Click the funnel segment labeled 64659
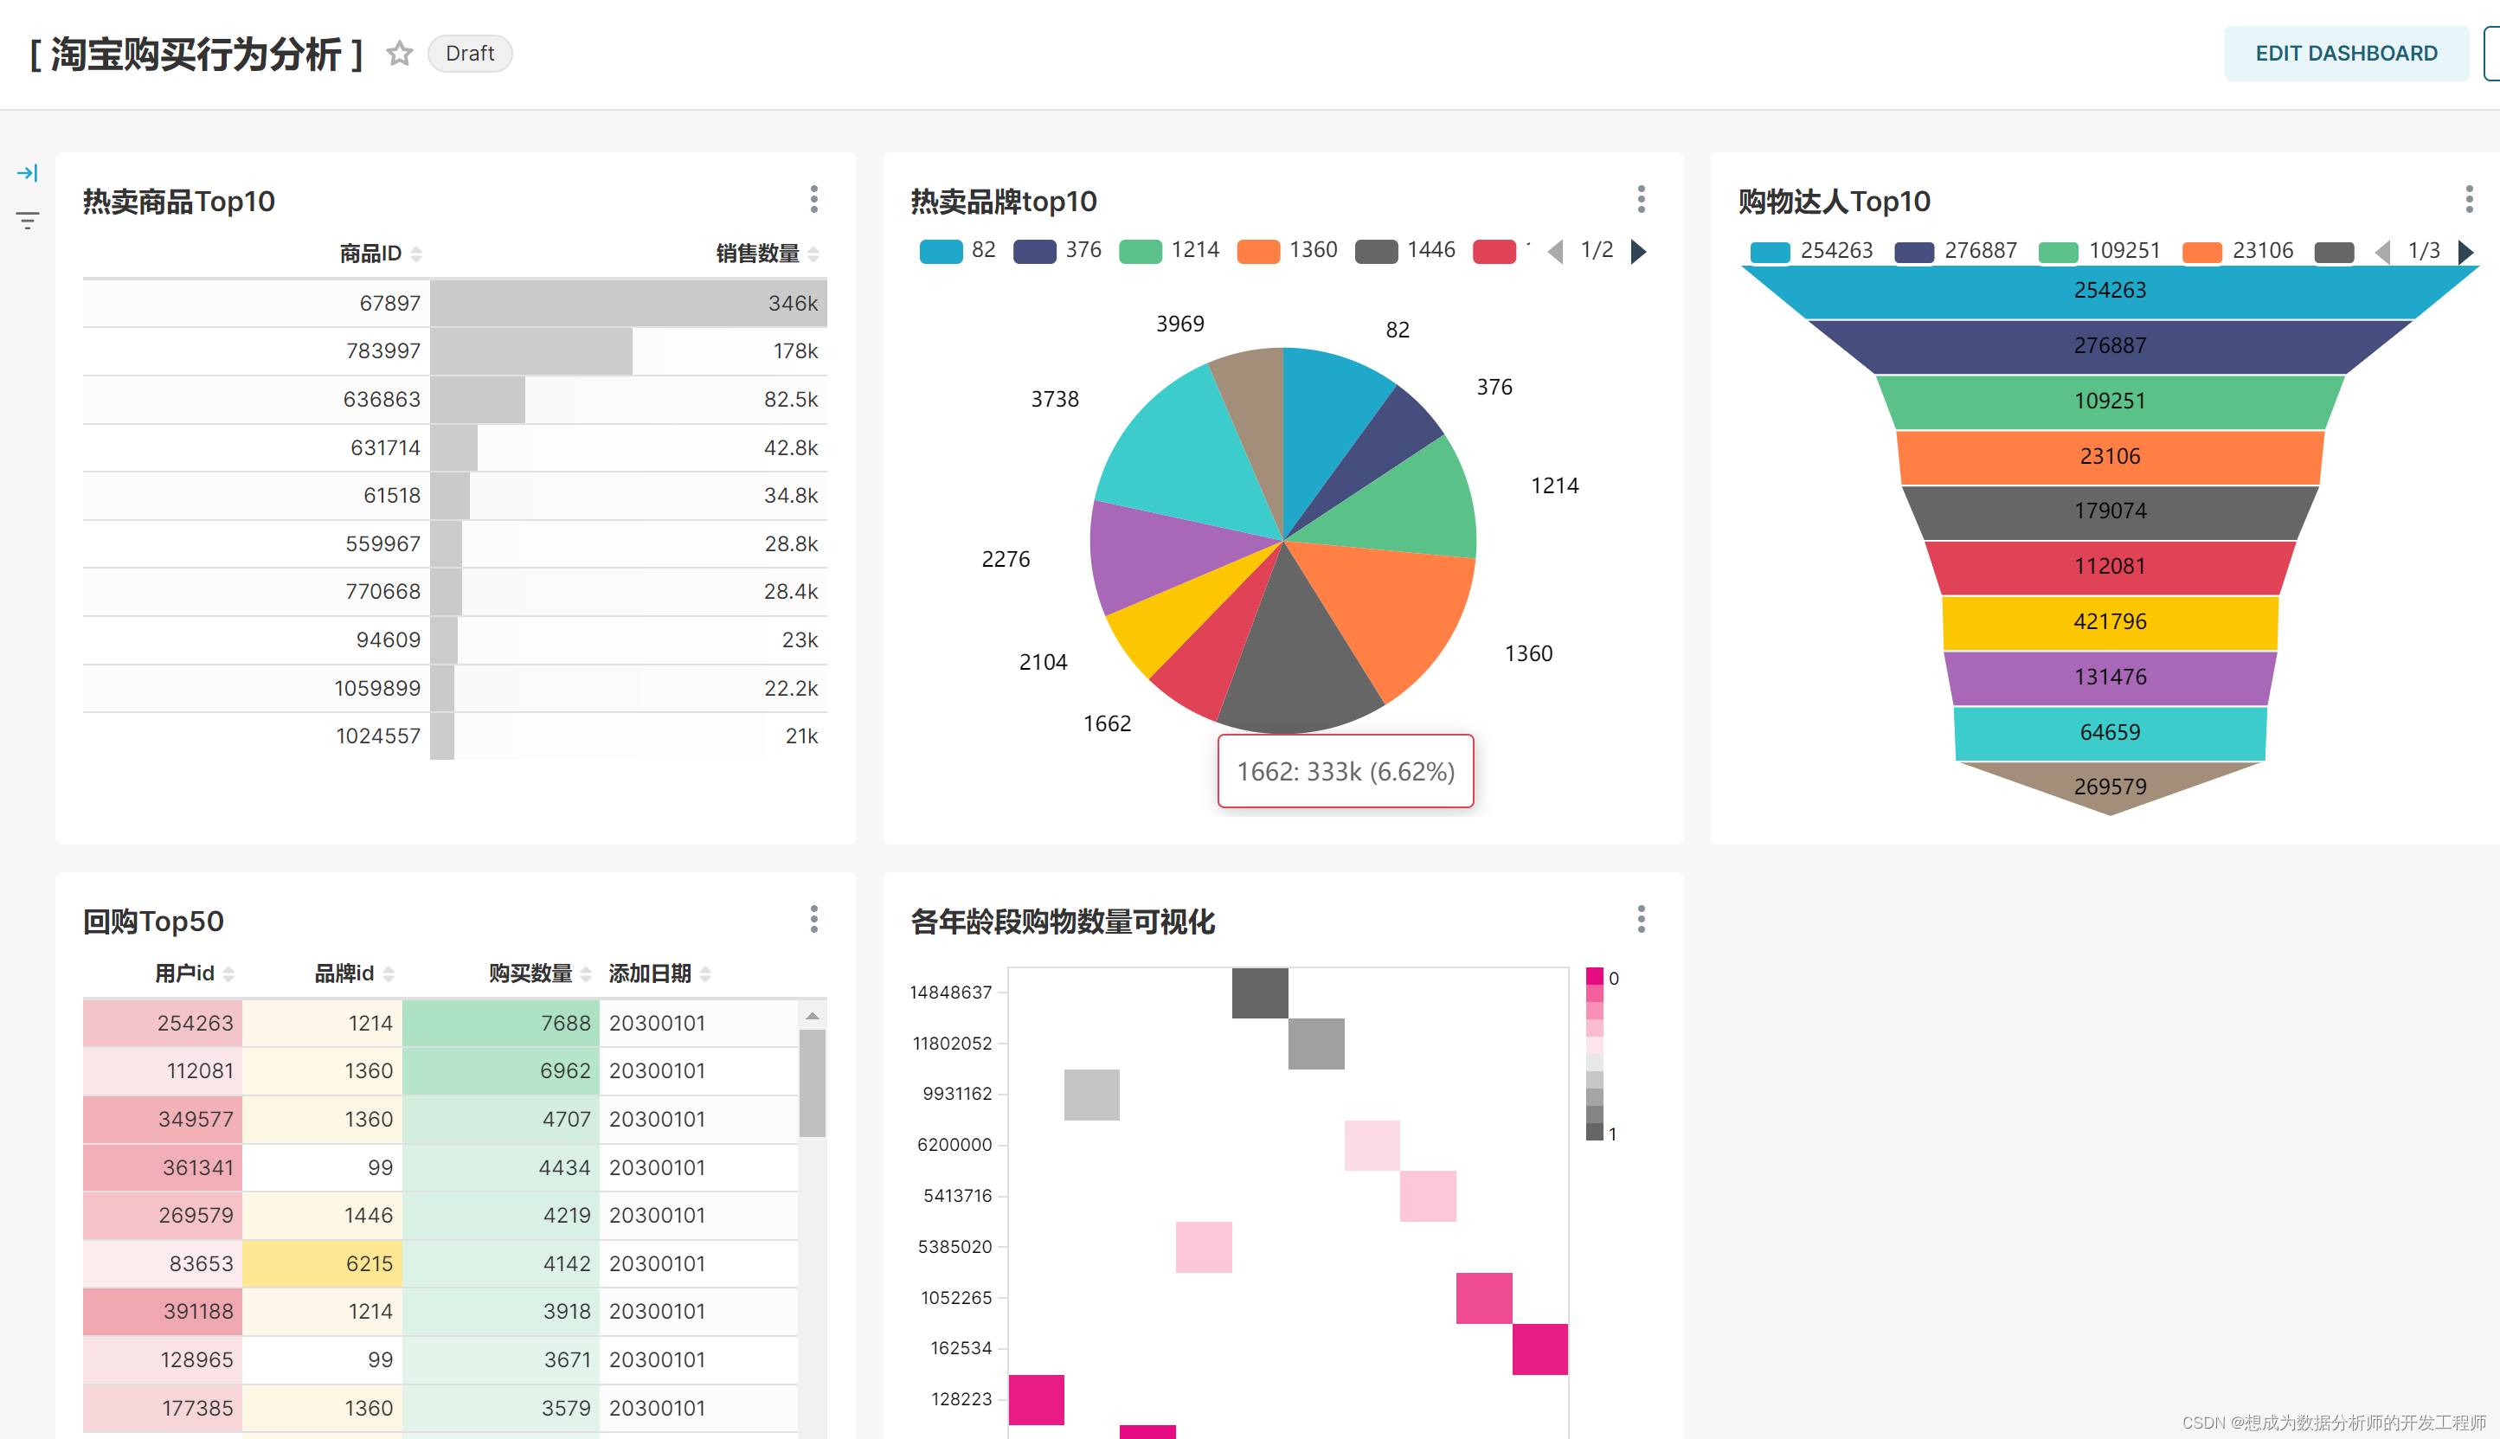The height and width of the screenshot is (1439, 2500). click(x=2110, y=732)
